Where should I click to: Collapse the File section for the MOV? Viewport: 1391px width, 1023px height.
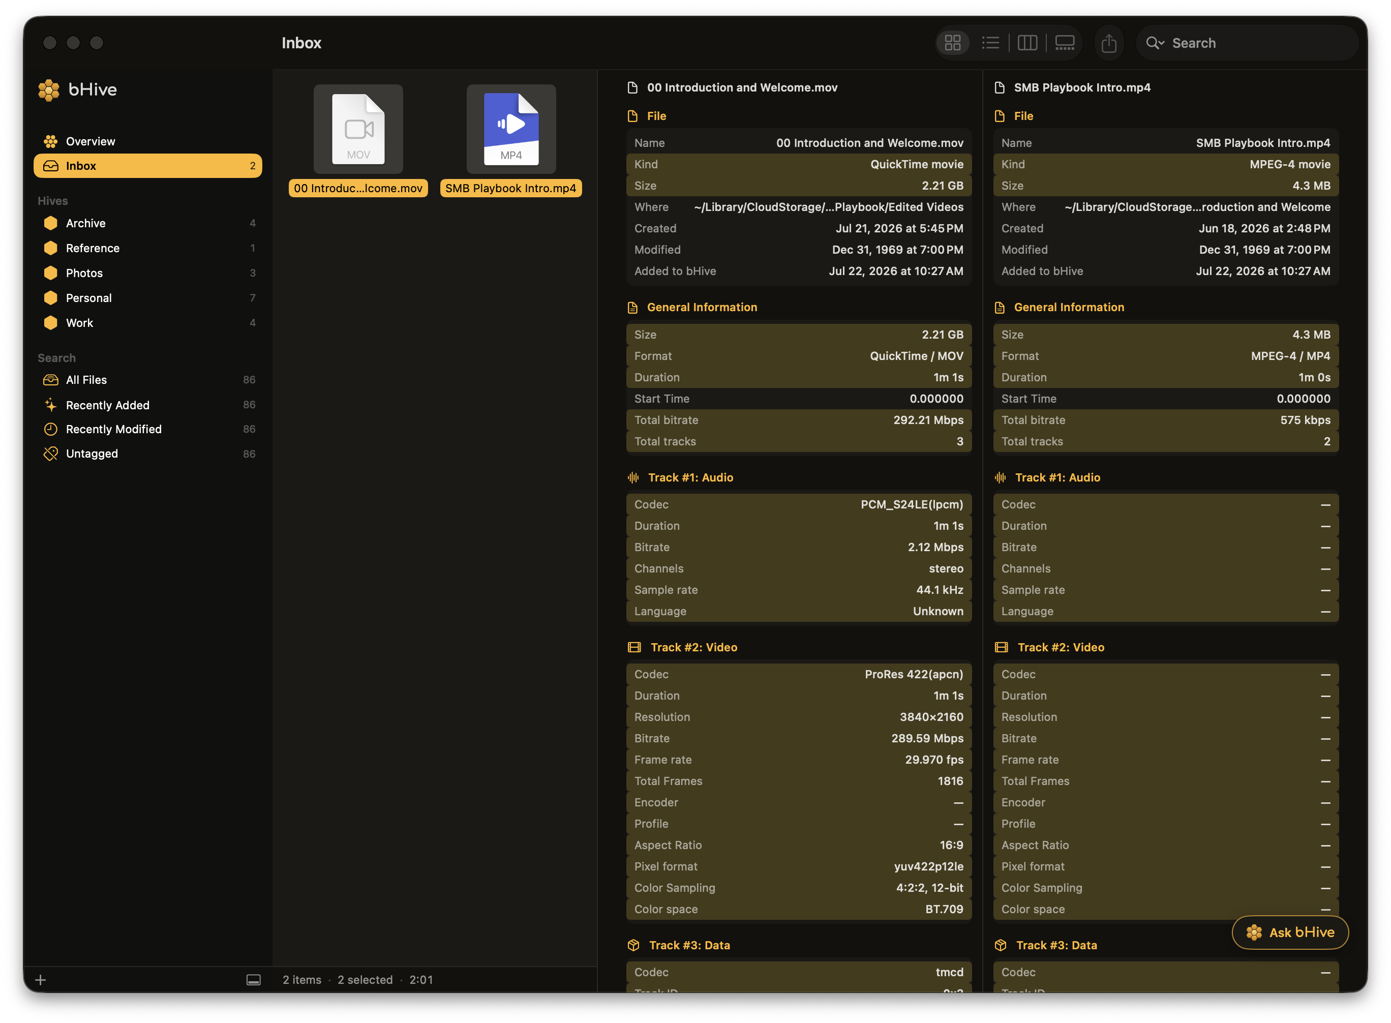656,116
